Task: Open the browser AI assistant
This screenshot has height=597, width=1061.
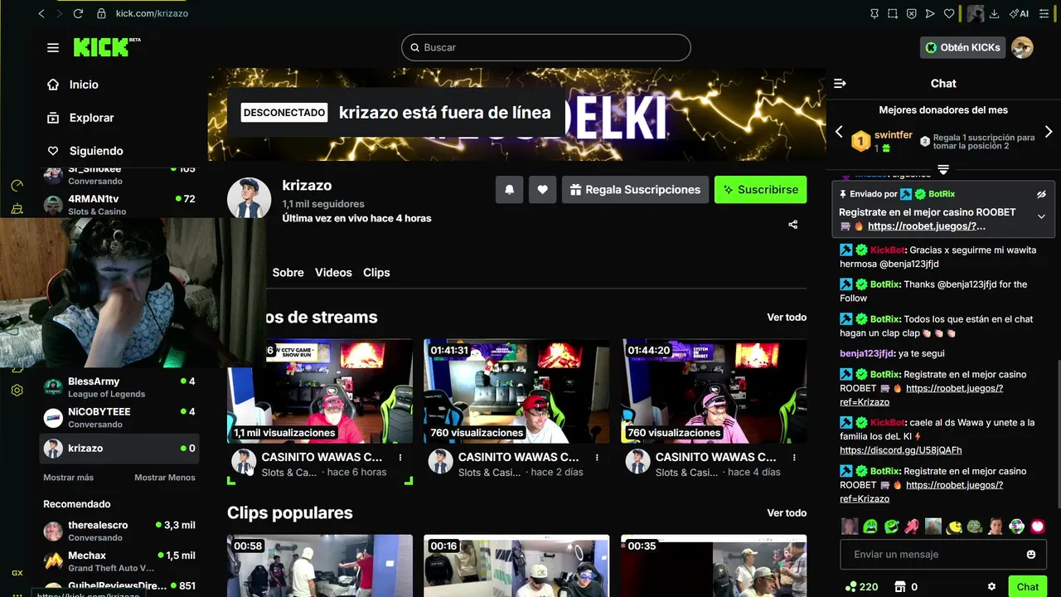Action: click(x=1019, y=13)
